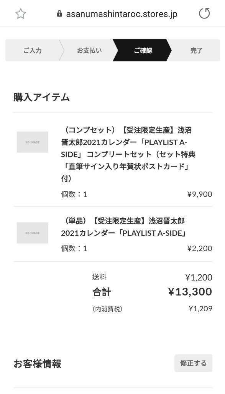225x394 pixels.
Task: Reload the page with refresh icon
Action: click(x=204, y=13)
